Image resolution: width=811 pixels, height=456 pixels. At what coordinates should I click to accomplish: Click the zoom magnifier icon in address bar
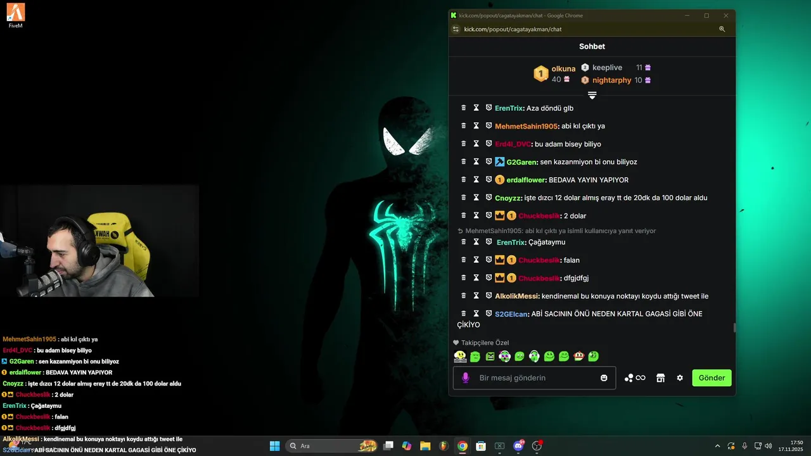pyautogui.click(x=722, y=29)
